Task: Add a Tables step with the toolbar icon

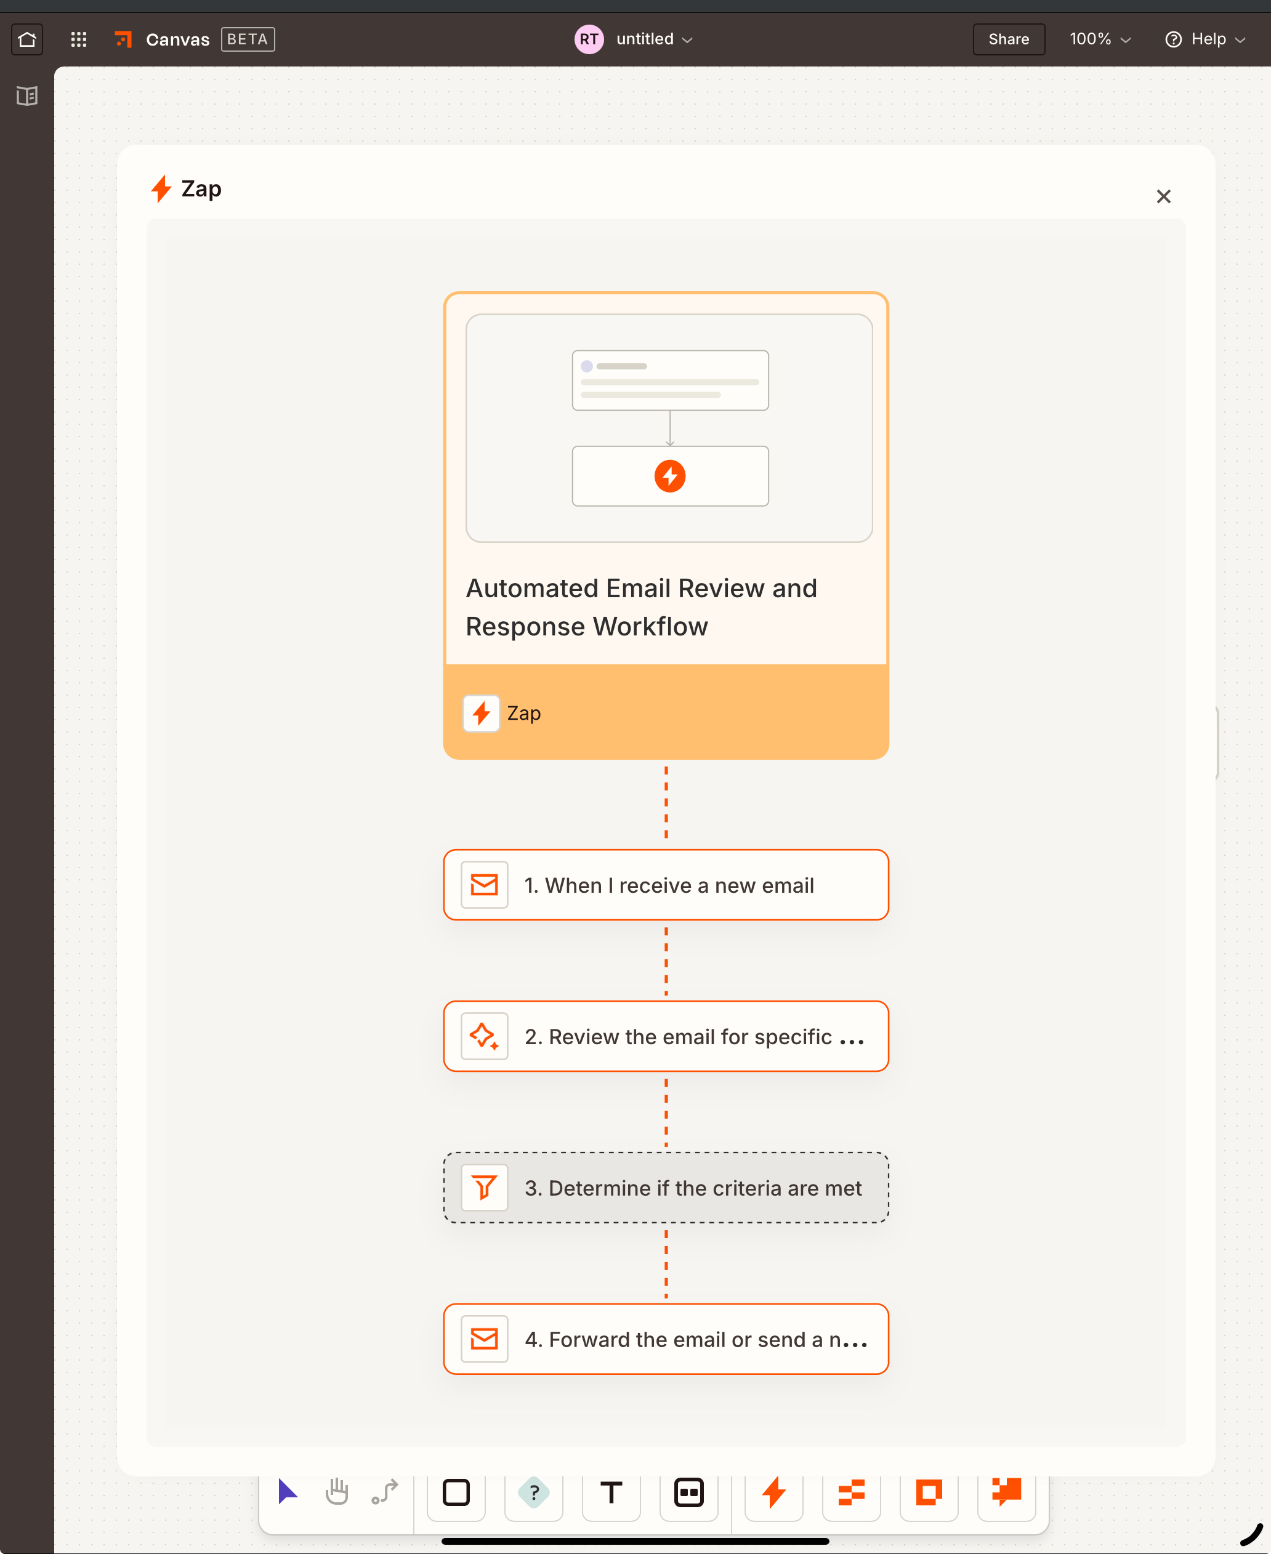Action: [852, 1492]
